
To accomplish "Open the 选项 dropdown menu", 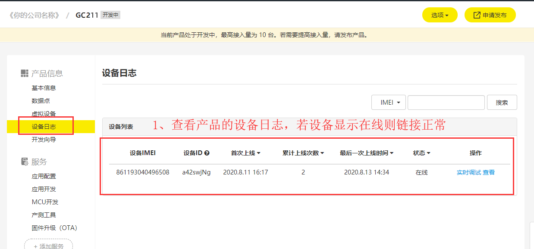I will coord(440,15).
